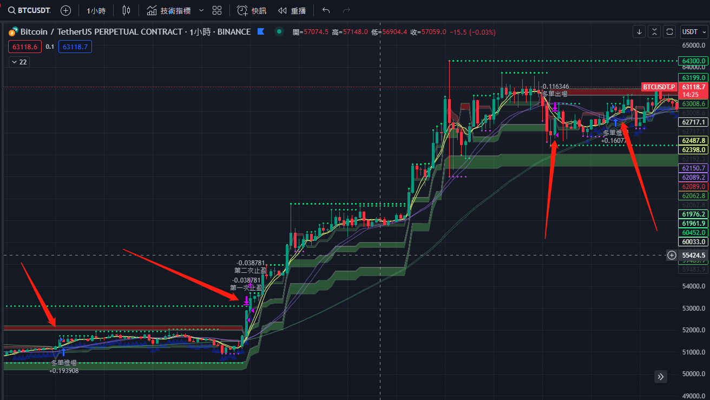The height and width of the screenshot is (400, 710).
Task: Click the rounded-square fullscreen pane icon
Action: pyautogui.click(x=670, y=32)
